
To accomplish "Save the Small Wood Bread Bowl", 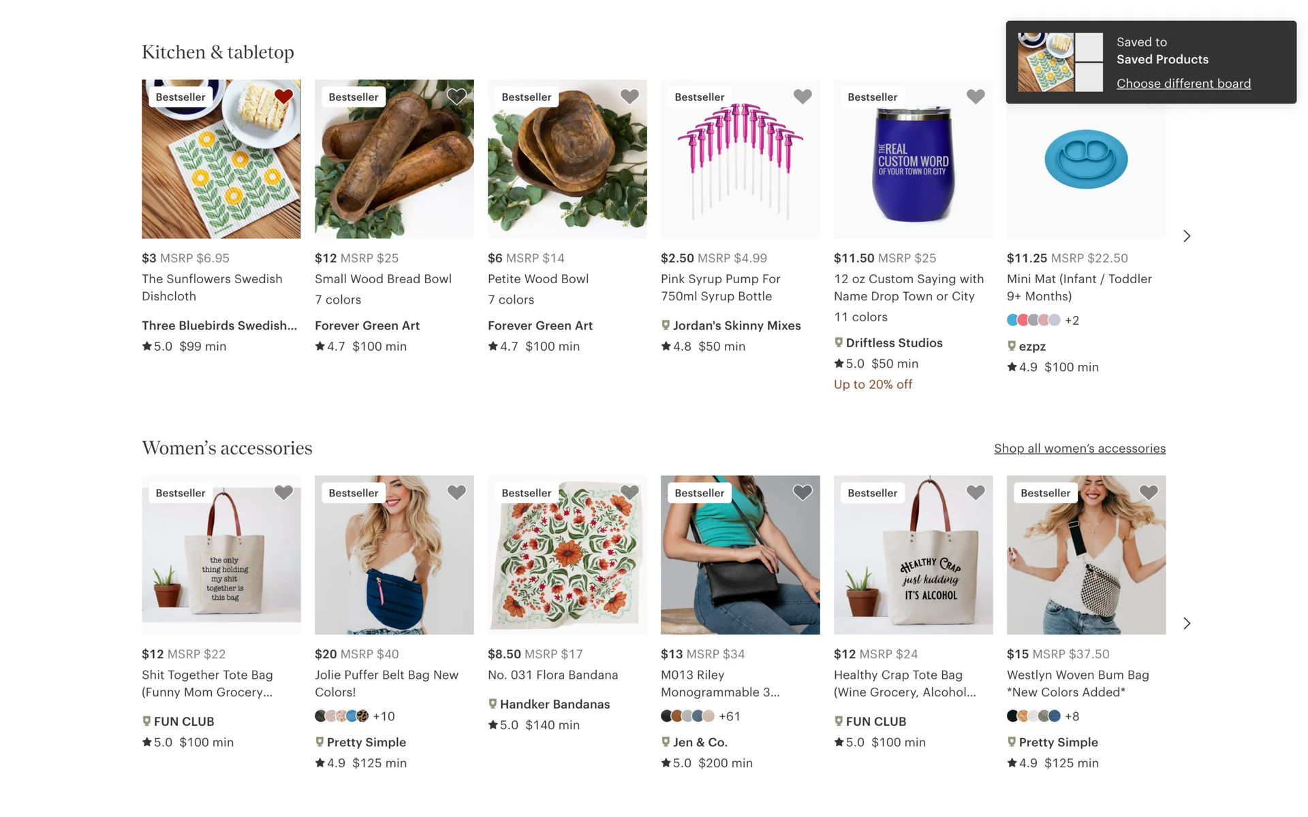I will click(x=456, y=97).
